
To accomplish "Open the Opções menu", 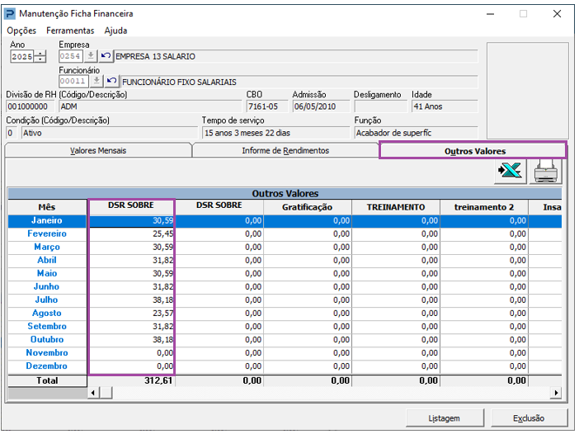I will (x=21, y=31).
